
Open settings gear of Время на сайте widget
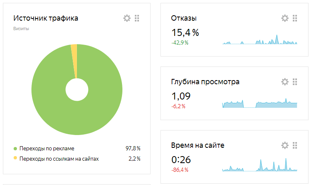point(285,145)
